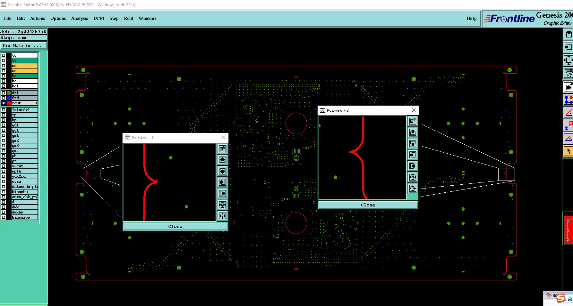Select the cvia layer name
Viewport: 573px width, 306px height.
point(25,181)
